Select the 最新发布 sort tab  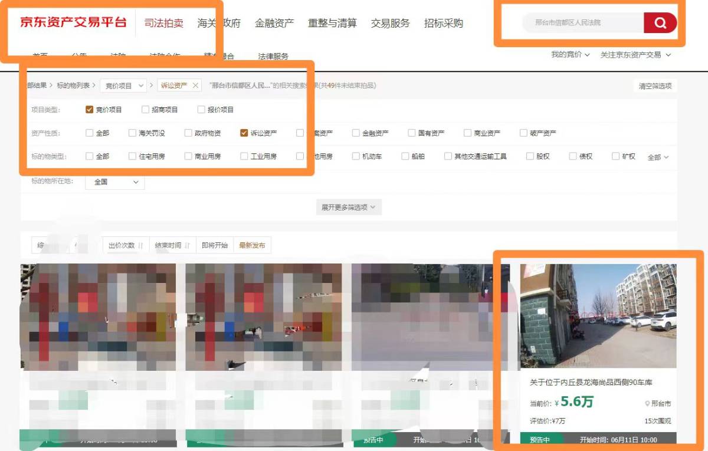[x=253, y=245]
